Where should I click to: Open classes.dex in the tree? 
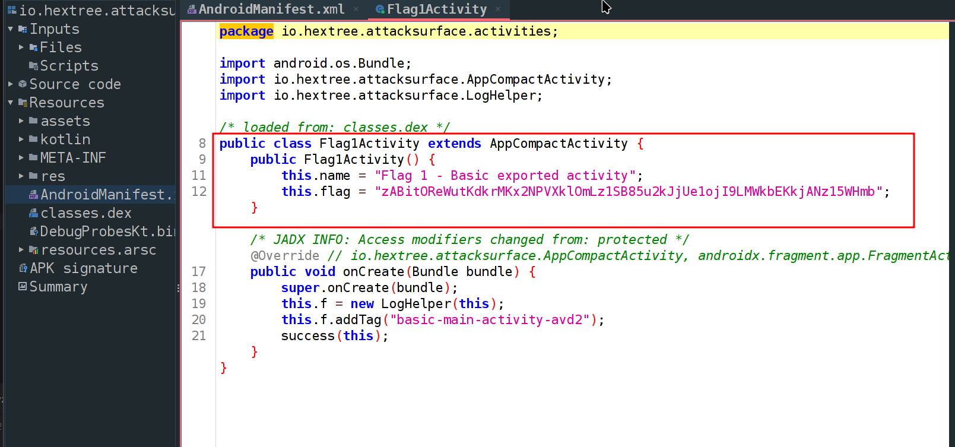click(x=86, y=213)
